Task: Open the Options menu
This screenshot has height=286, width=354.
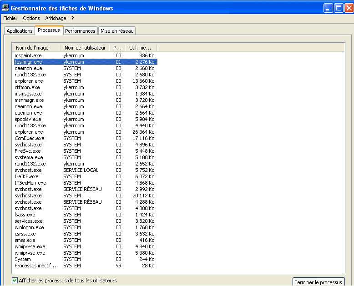Action: tap(31, 18)
